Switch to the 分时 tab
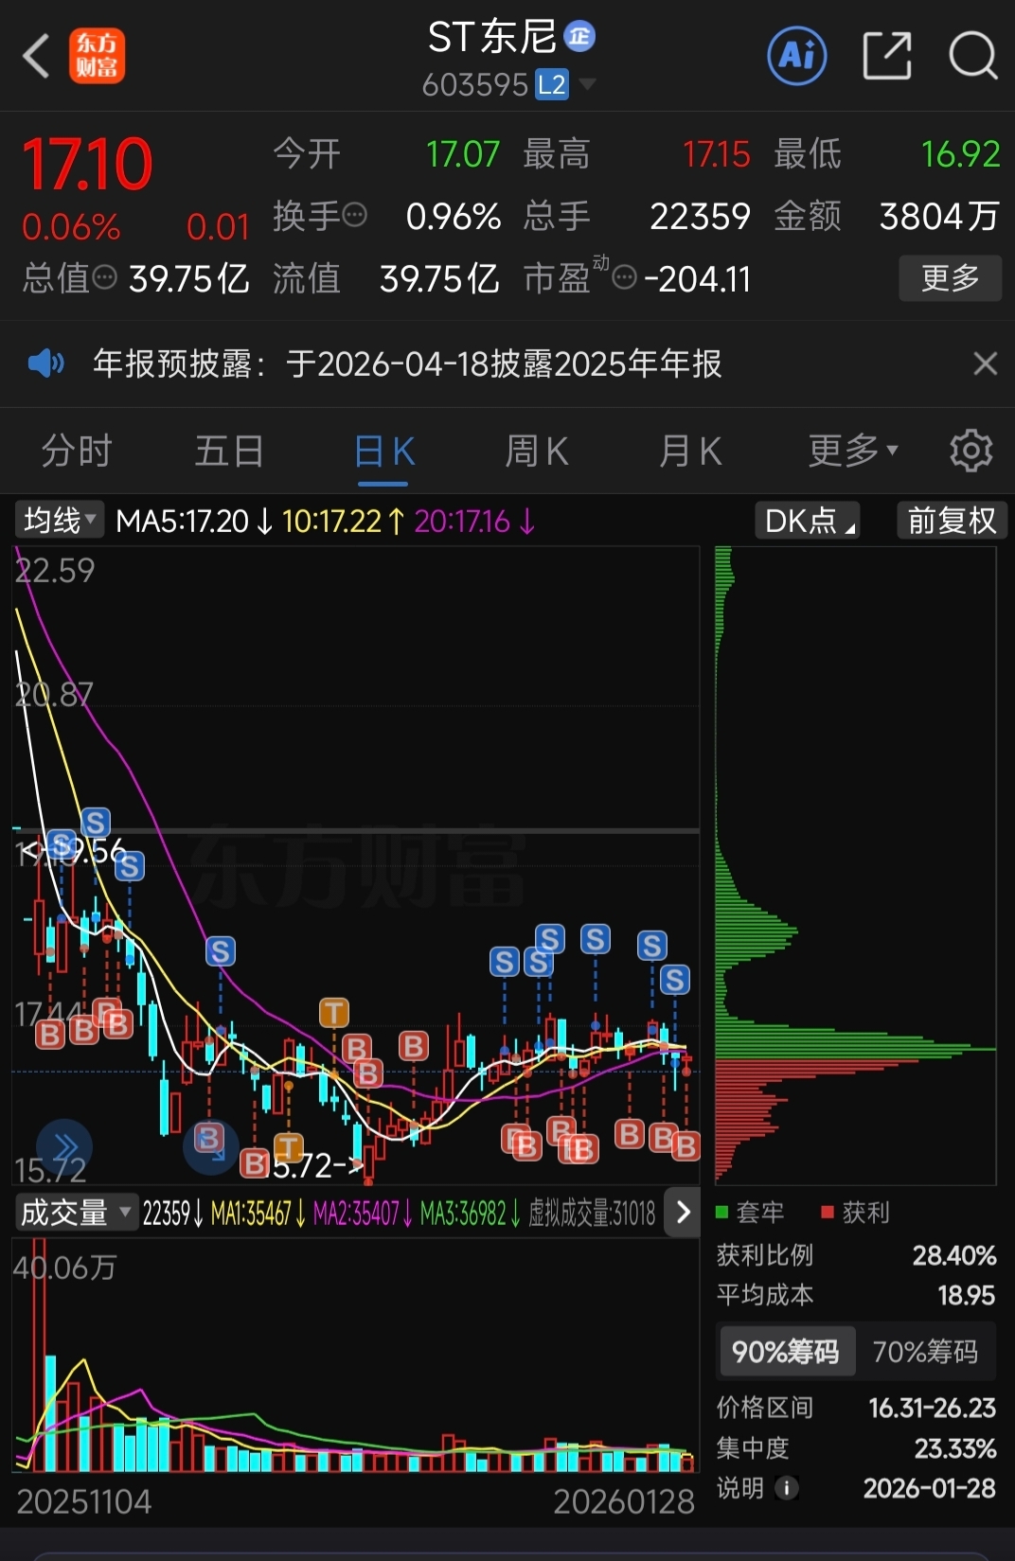Viewport: 1015px width, 1561px height. point(77,451)
